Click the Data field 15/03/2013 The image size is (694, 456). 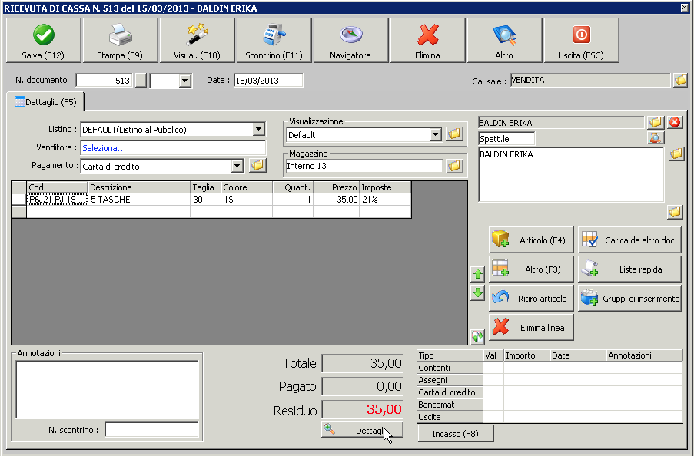[268, 81]
